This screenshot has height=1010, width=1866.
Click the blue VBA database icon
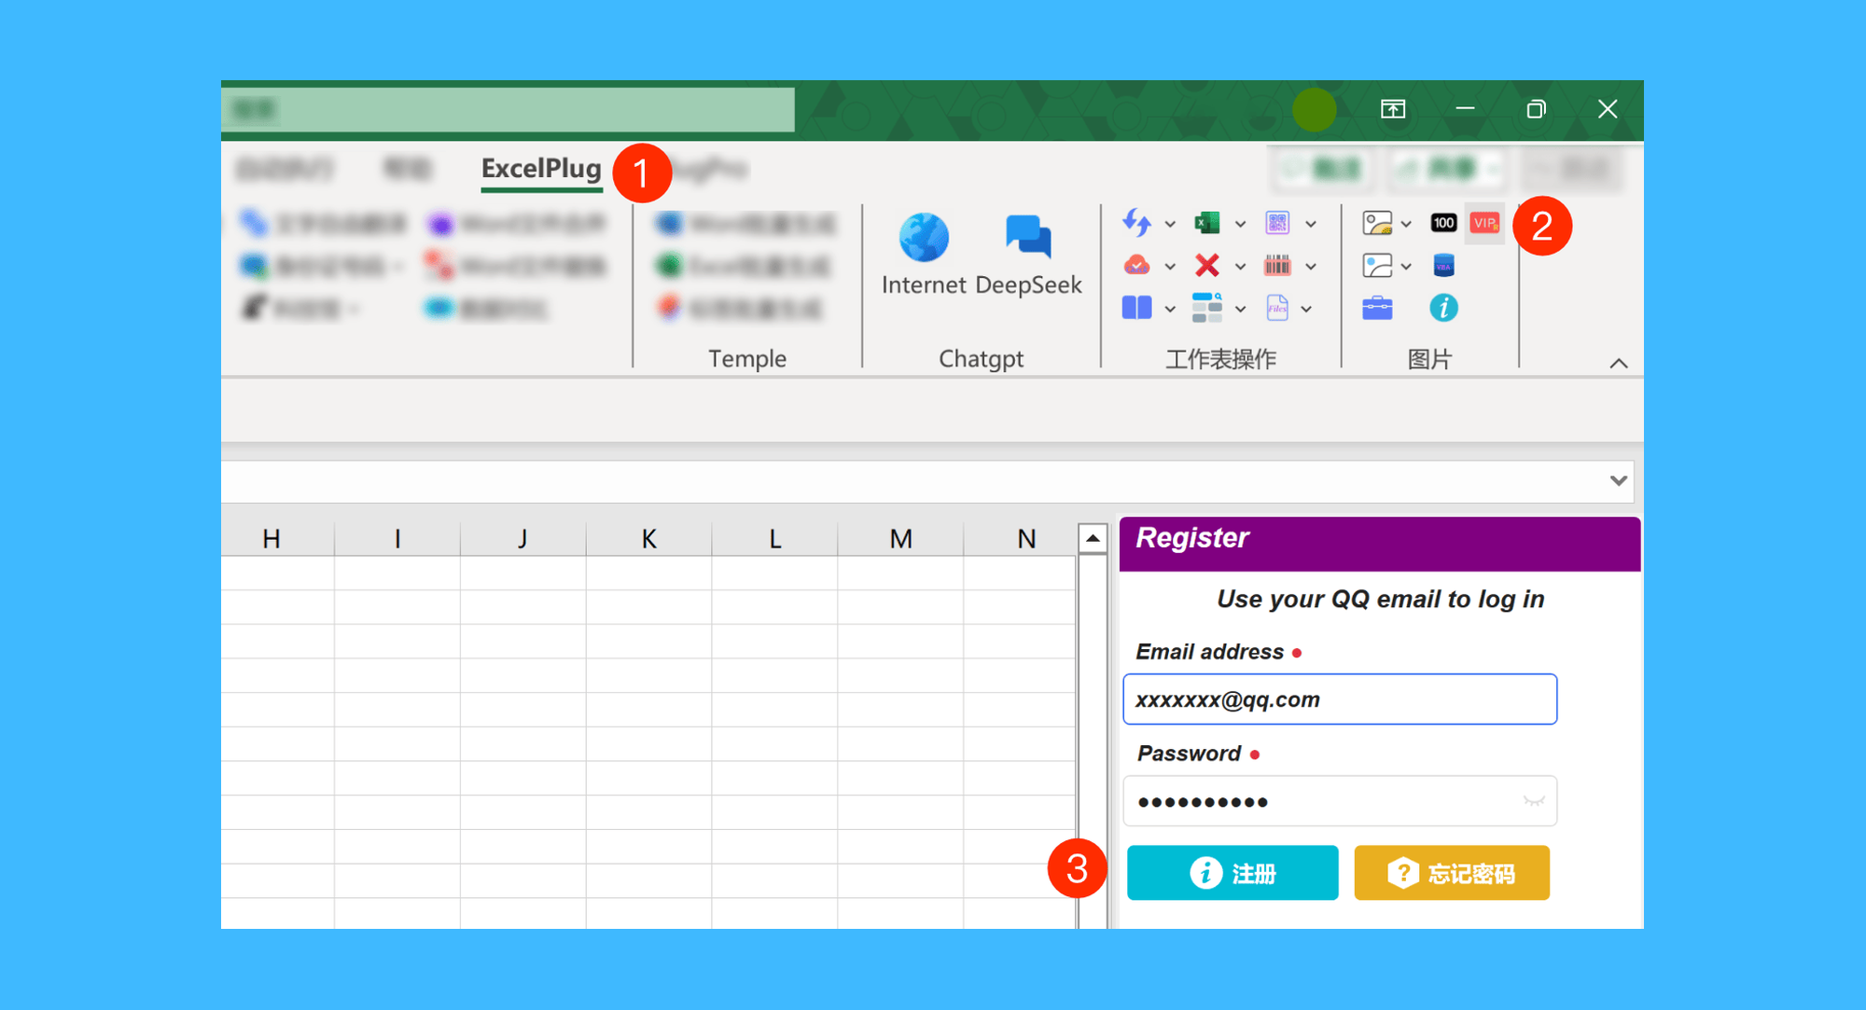tap(1443, 266)
